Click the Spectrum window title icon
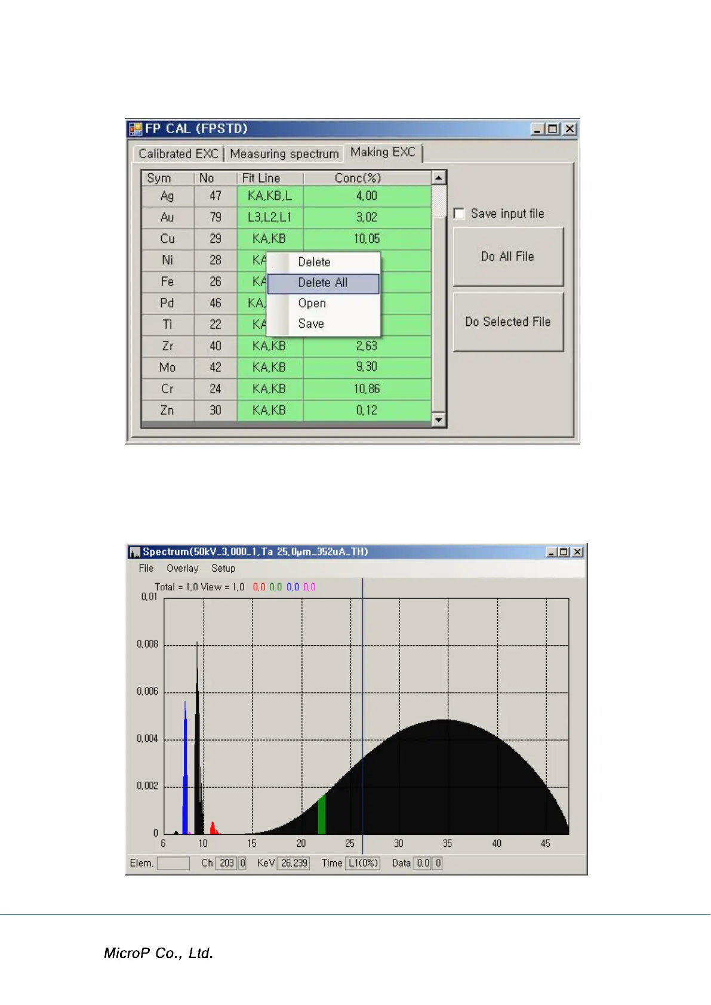 [134, 552]
